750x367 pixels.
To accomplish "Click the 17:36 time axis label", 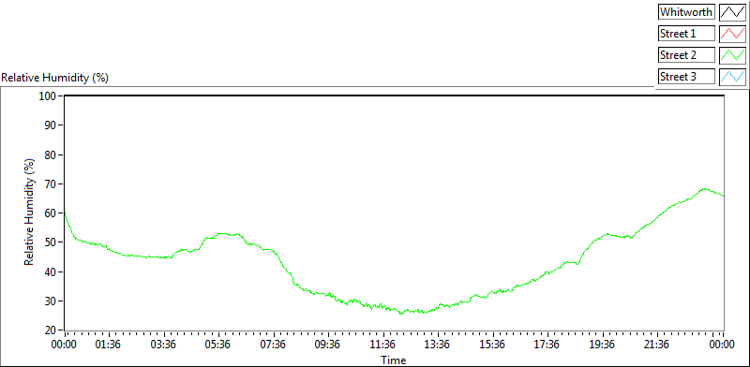I will [x=547, y=345].
